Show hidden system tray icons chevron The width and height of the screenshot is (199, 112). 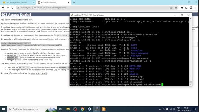tap(160, 109)
